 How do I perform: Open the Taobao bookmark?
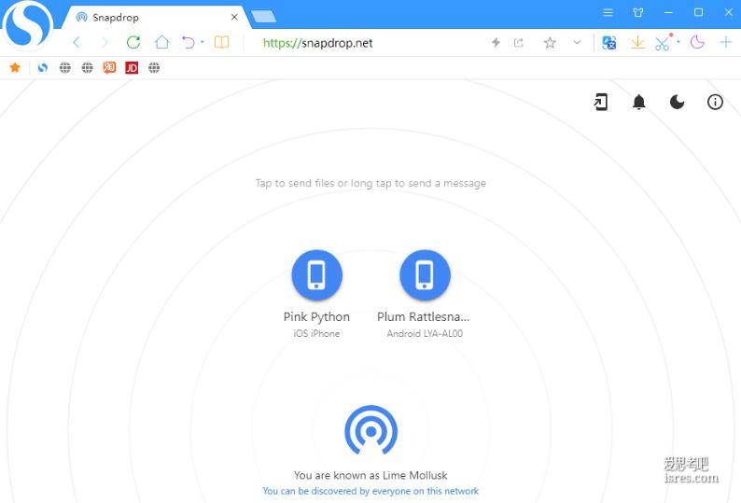pos(109,68)
